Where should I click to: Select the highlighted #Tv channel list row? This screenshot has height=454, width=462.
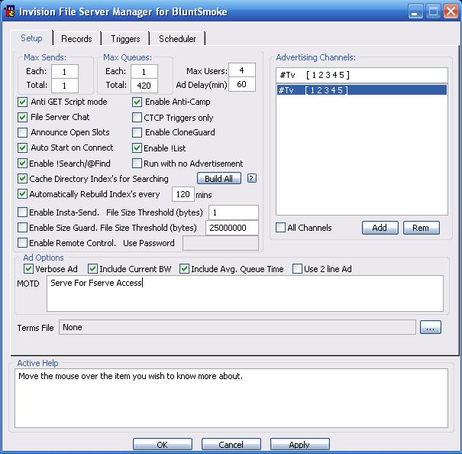click(362, 90)
